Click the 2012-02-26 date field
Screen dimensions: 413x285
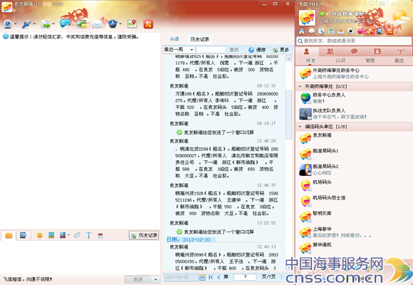tap(181, 277)
